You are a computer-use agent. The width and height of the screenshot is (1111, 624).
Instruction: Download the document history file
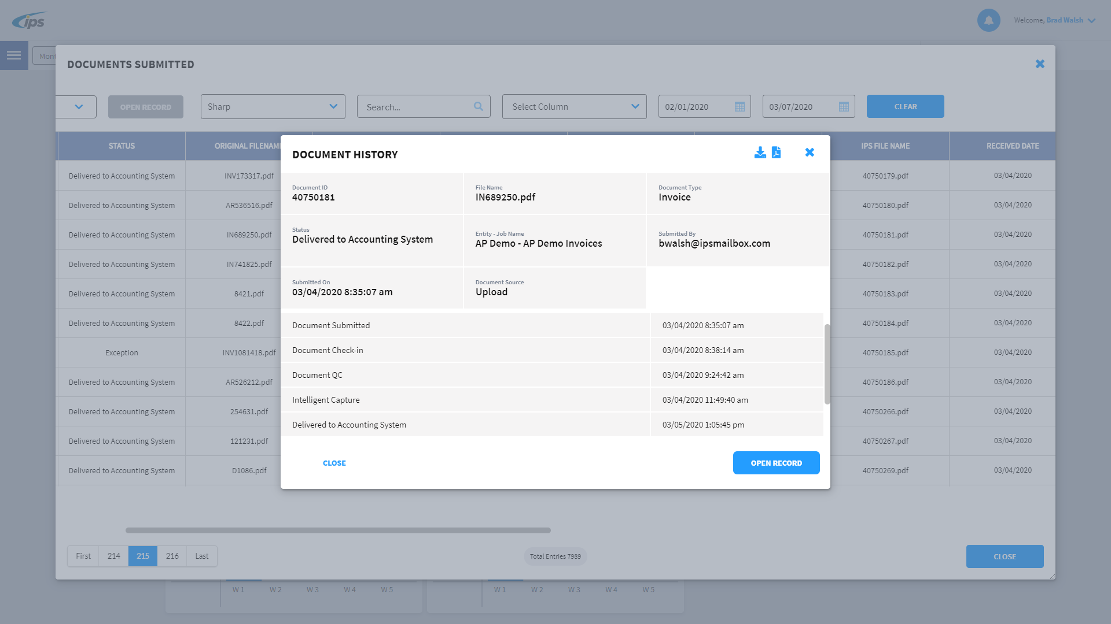[x=760, y=153]
